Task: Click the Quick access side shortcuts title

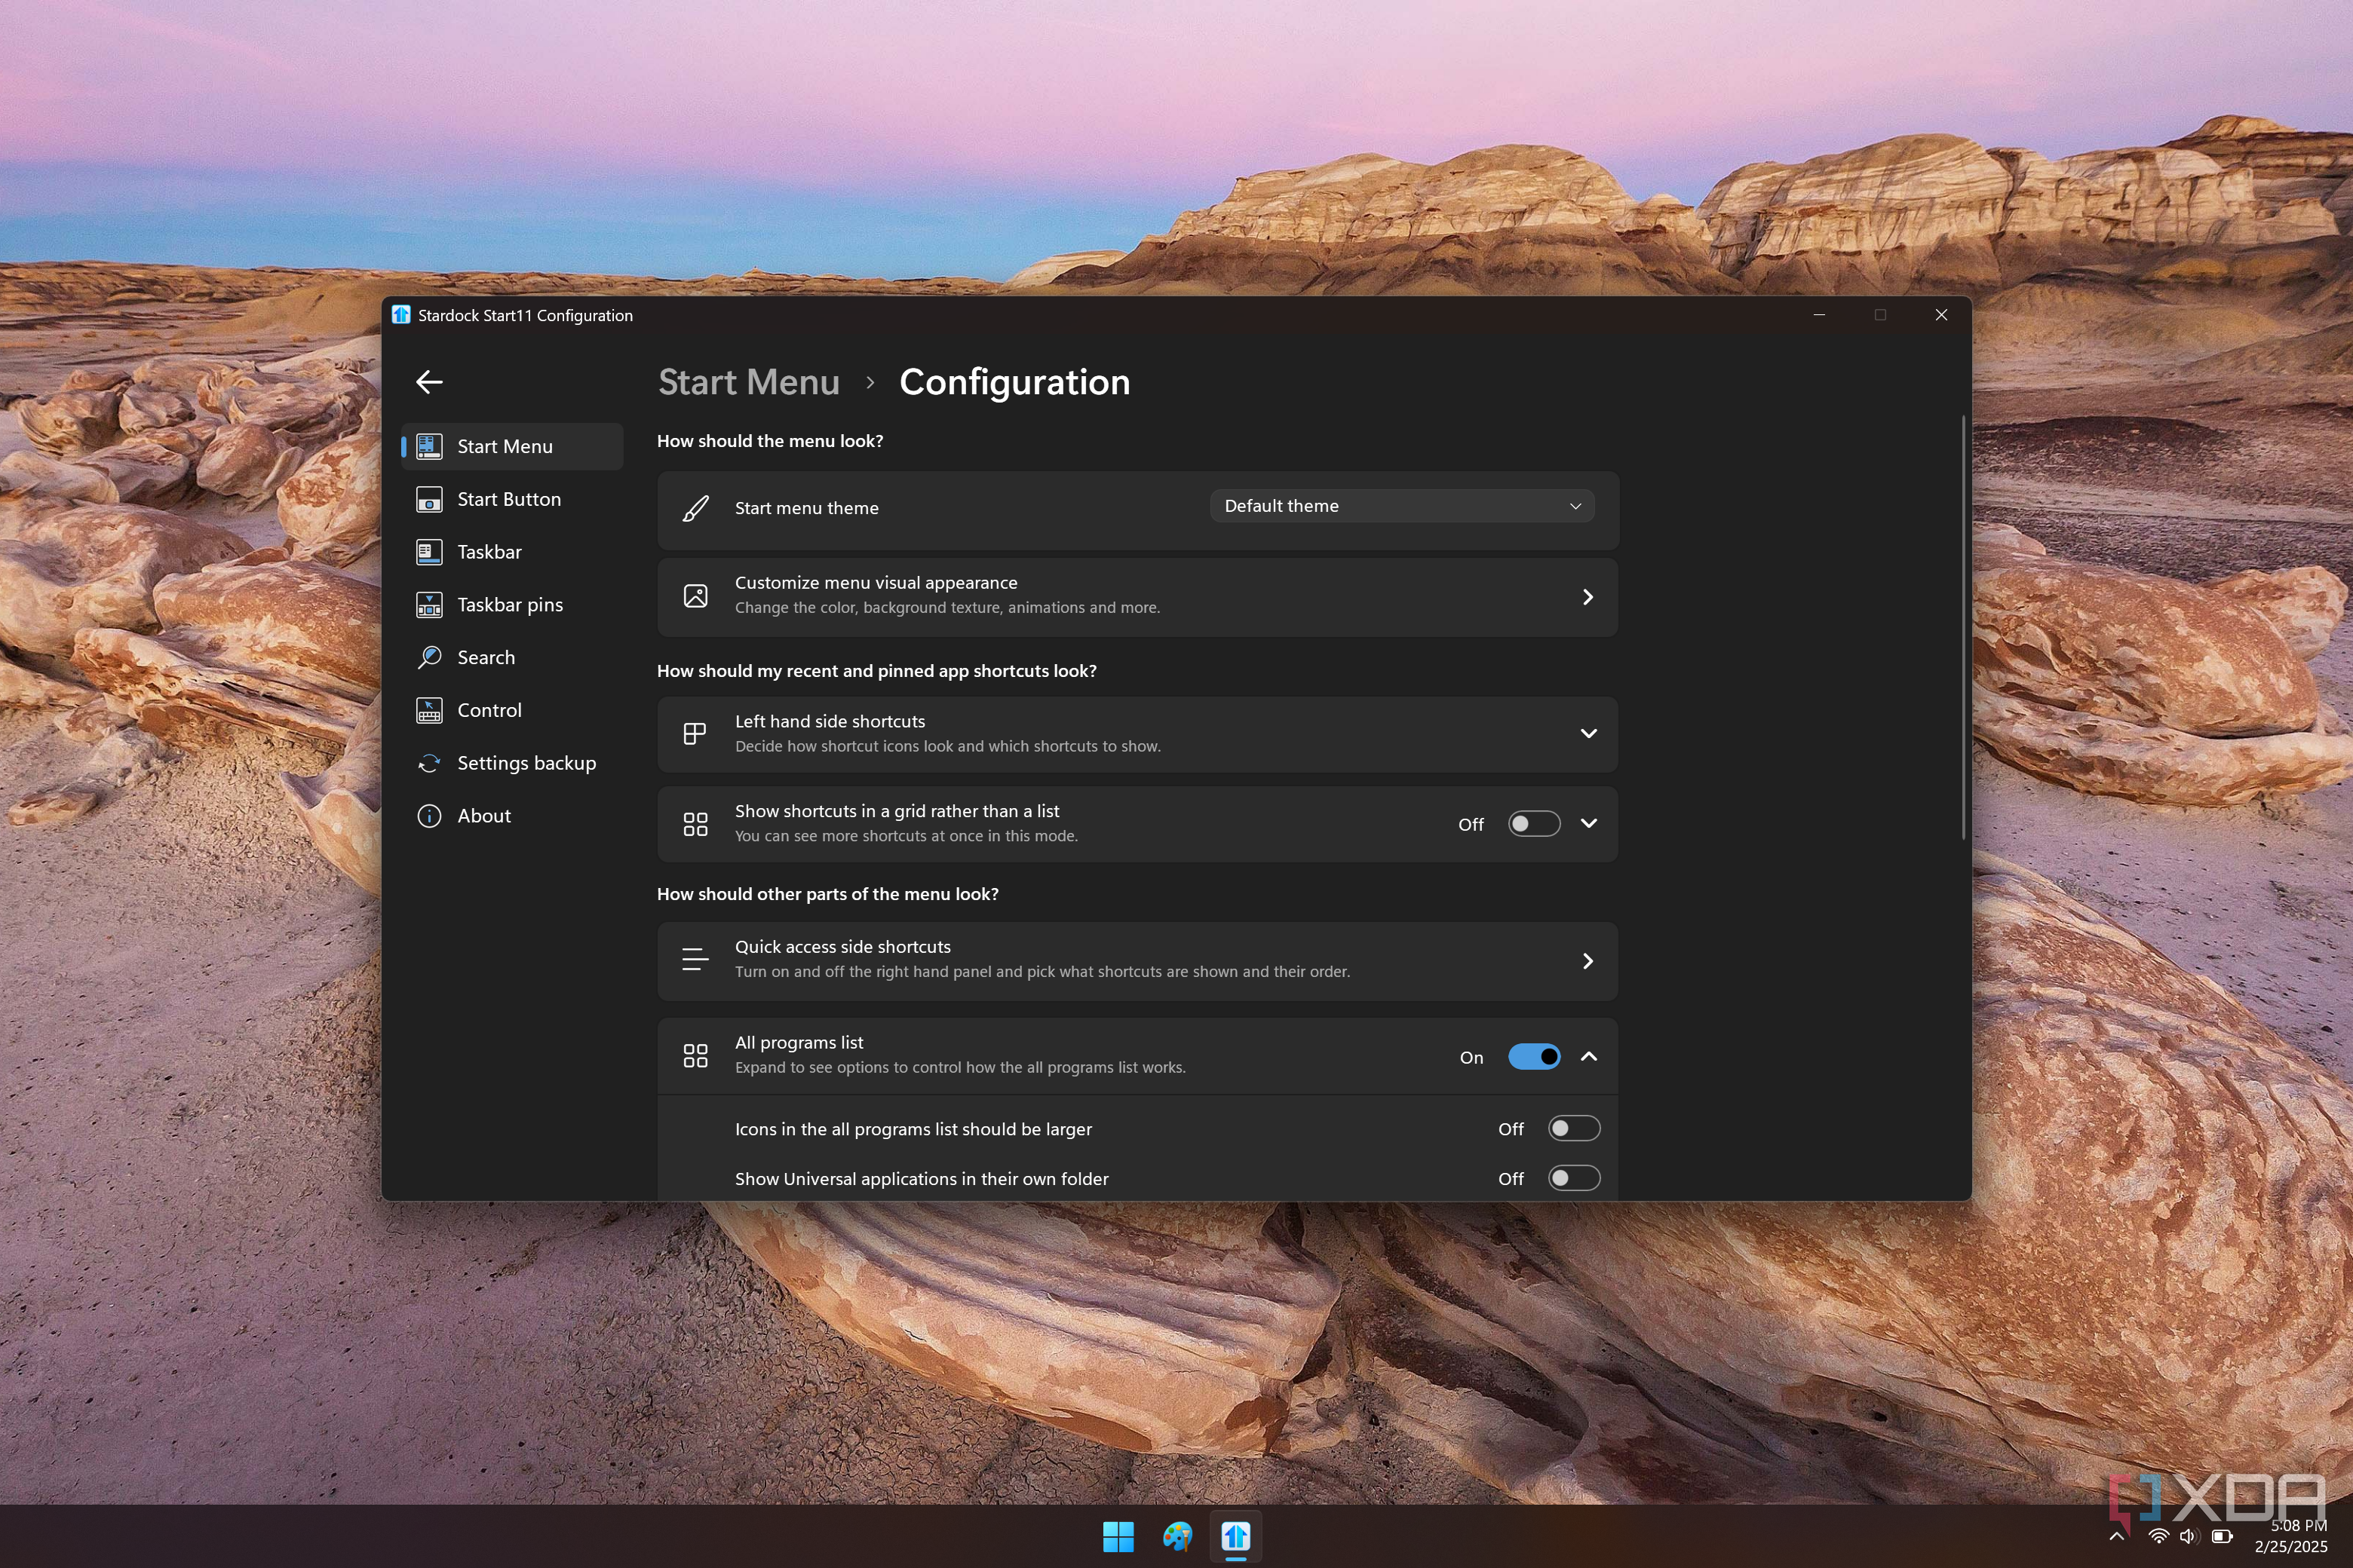Action: (x=842, y=946)
